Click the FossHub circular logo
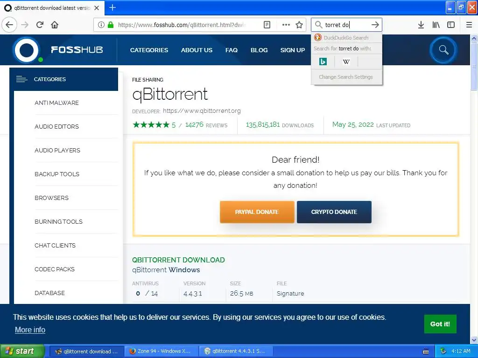 27,50
